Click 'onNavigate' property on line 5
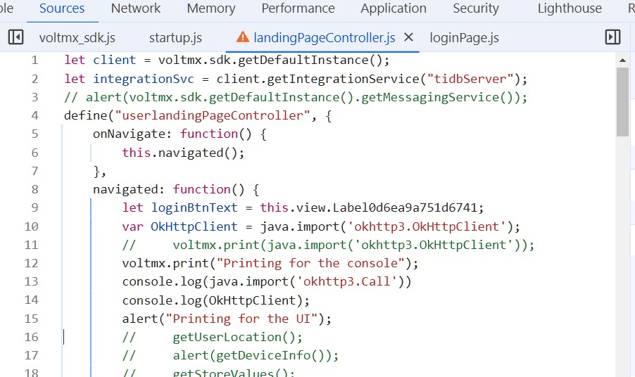Image resolution: width=635 pixels, height=377 pixels. [x=130, y=134]
